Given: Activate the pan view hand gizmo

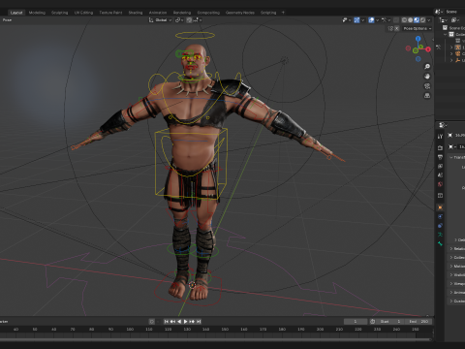Looking at the screenshot, I should coord(427,77).
